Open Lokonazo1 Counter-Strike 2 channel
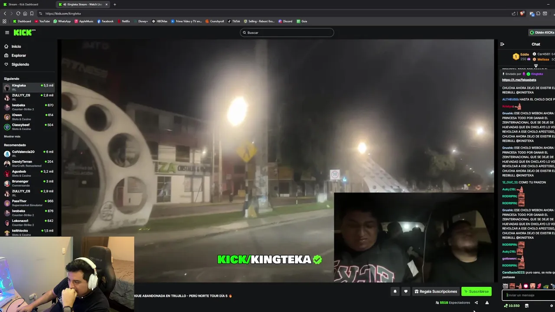 coord(29,223)
